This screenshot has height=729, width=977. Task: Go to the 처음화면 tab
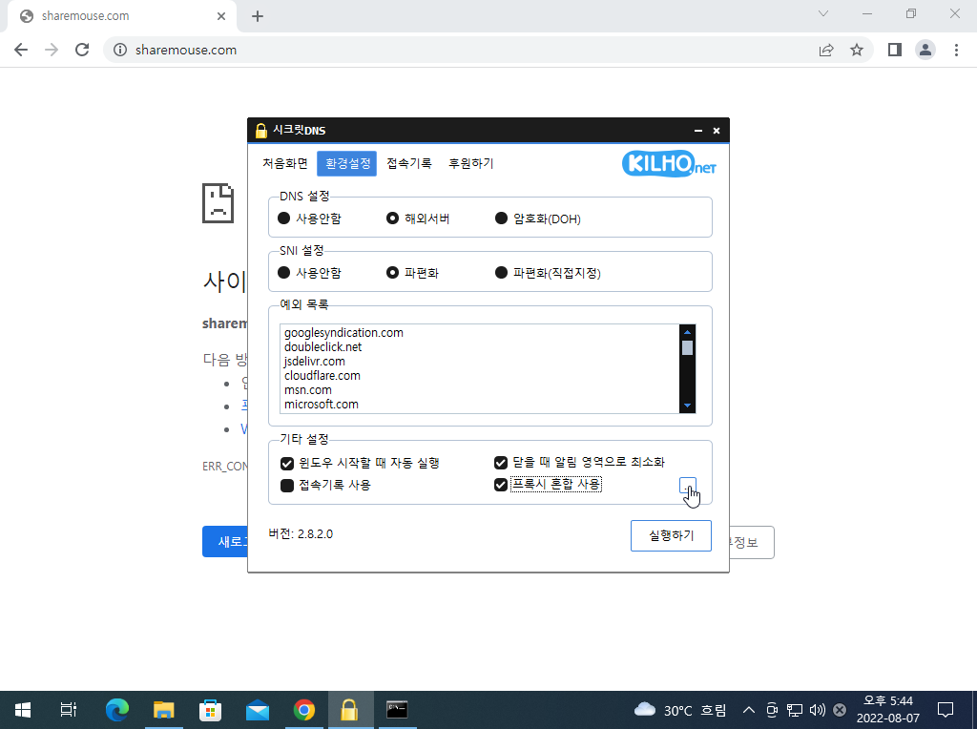pos(285,163)
